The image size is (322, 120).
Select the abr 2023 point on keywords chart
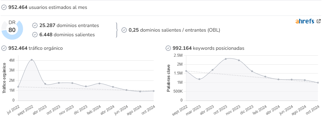(x=212, y=70)
